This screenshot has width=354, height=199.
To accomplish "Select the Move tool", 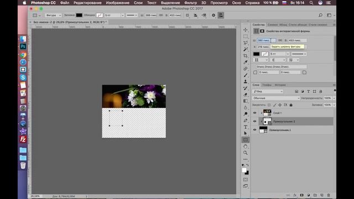I will [246, 30].
